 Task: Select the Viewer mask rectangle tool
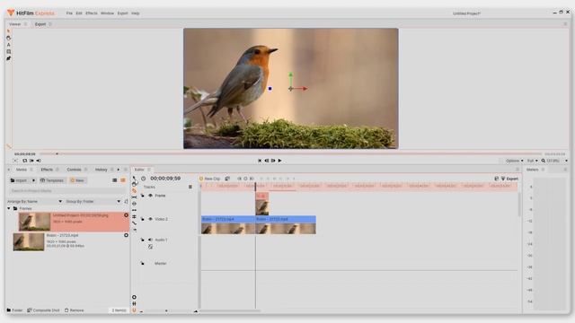pyautogui.click(x=8, y=52)
